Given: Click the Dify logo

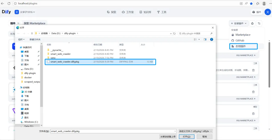Looking at the screenshot, I should click(6, 12).
